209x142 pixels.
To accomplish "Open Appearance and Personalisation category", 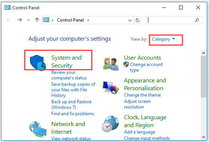I will click(x=145, y=84).
